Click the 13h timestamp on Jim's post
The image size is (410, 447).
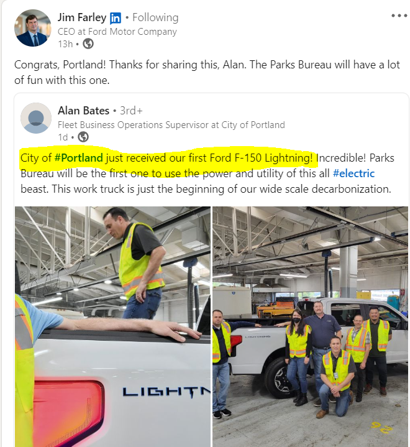point(65,44)
